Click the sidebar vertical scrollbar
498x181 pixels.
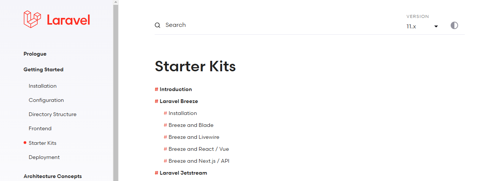[x=116, y=90]
